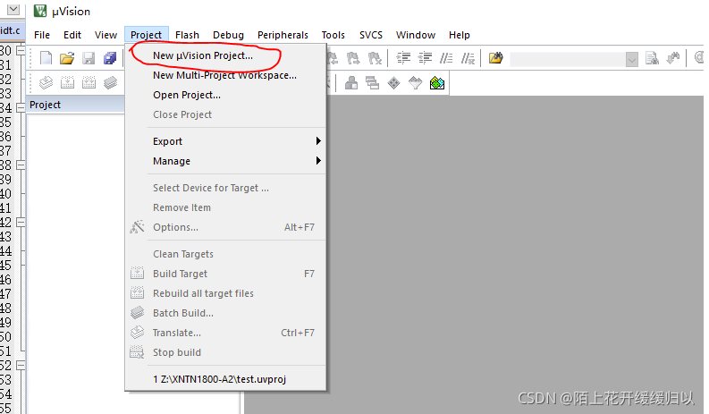Comment selection toolbar icon

point(446,58)
